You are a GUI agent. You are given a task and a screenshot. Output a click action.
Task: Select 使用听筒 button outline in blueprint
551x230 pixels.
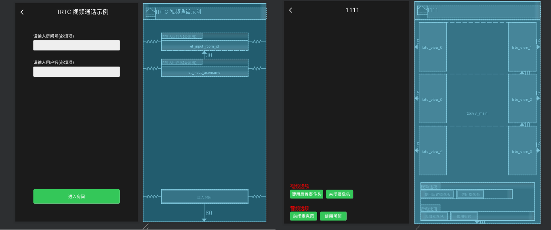464,216
